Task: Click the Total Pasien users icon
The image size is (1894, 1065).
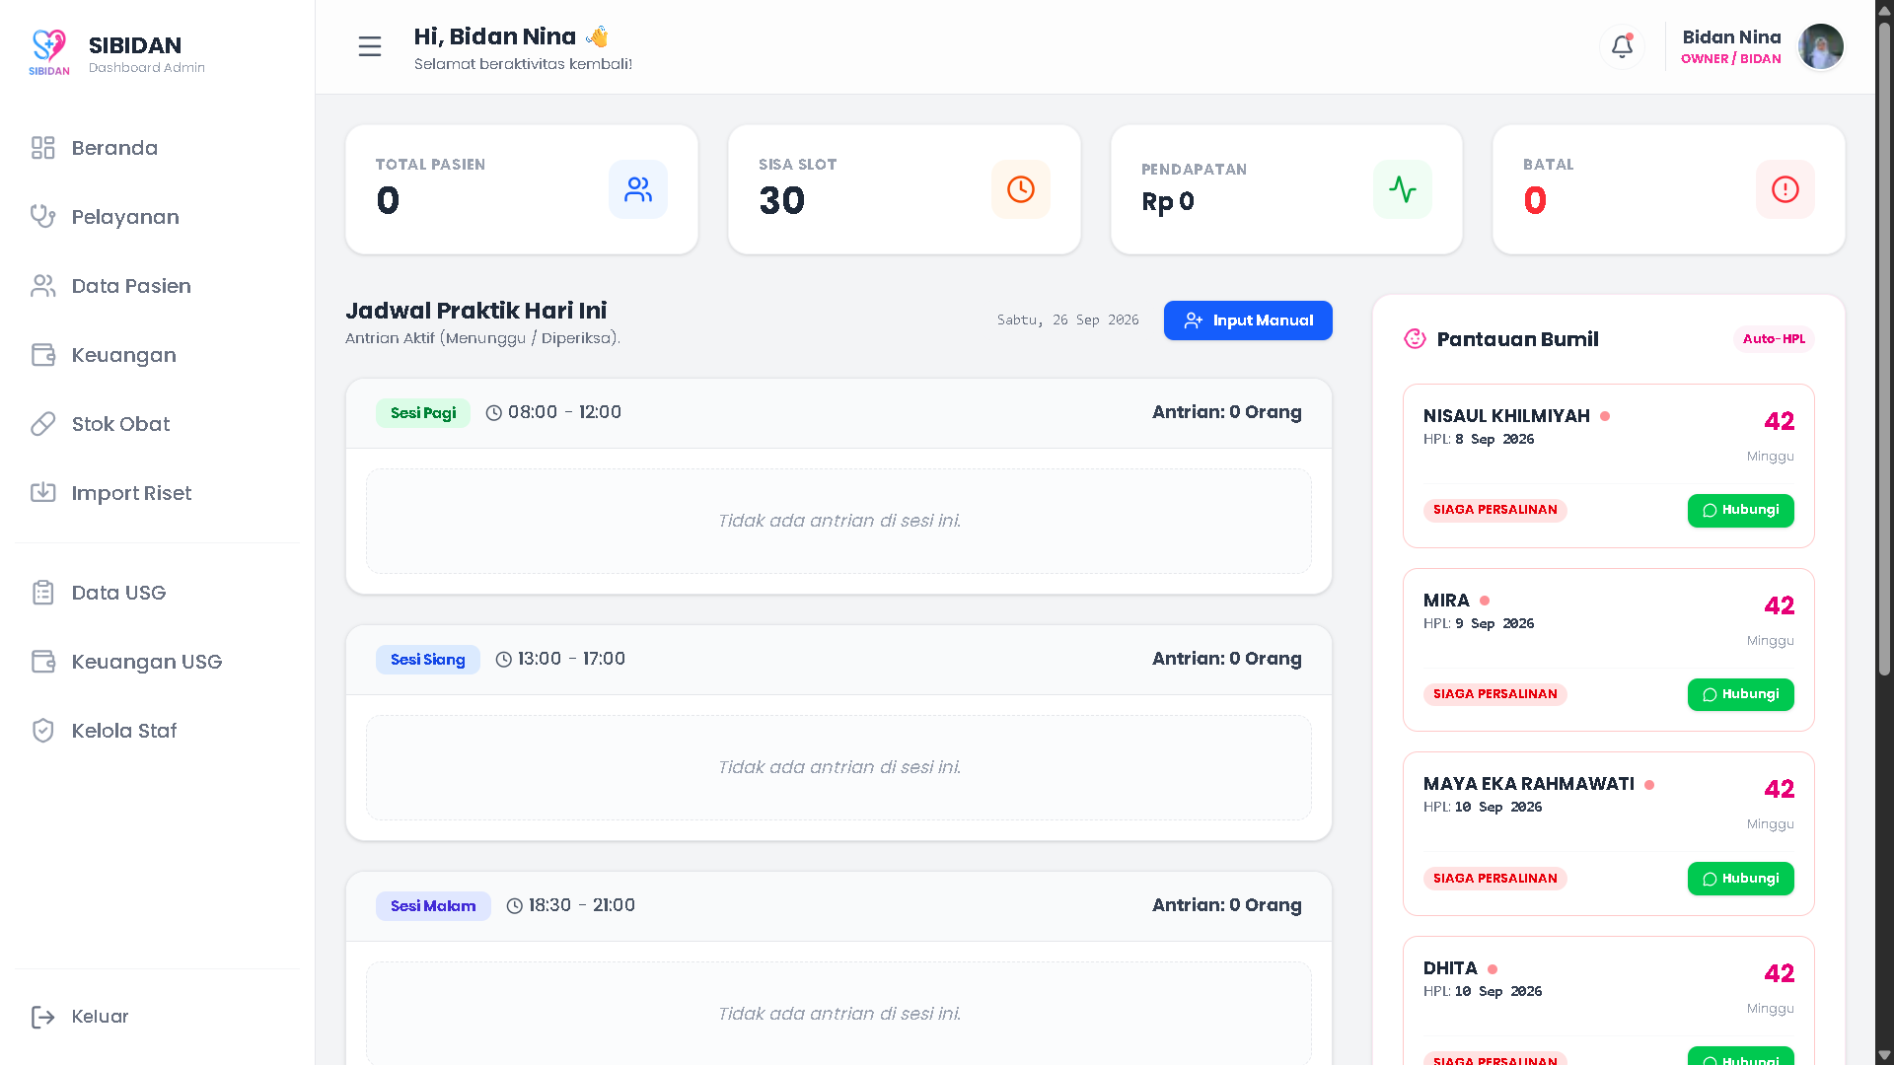Action: click(638, 189)
